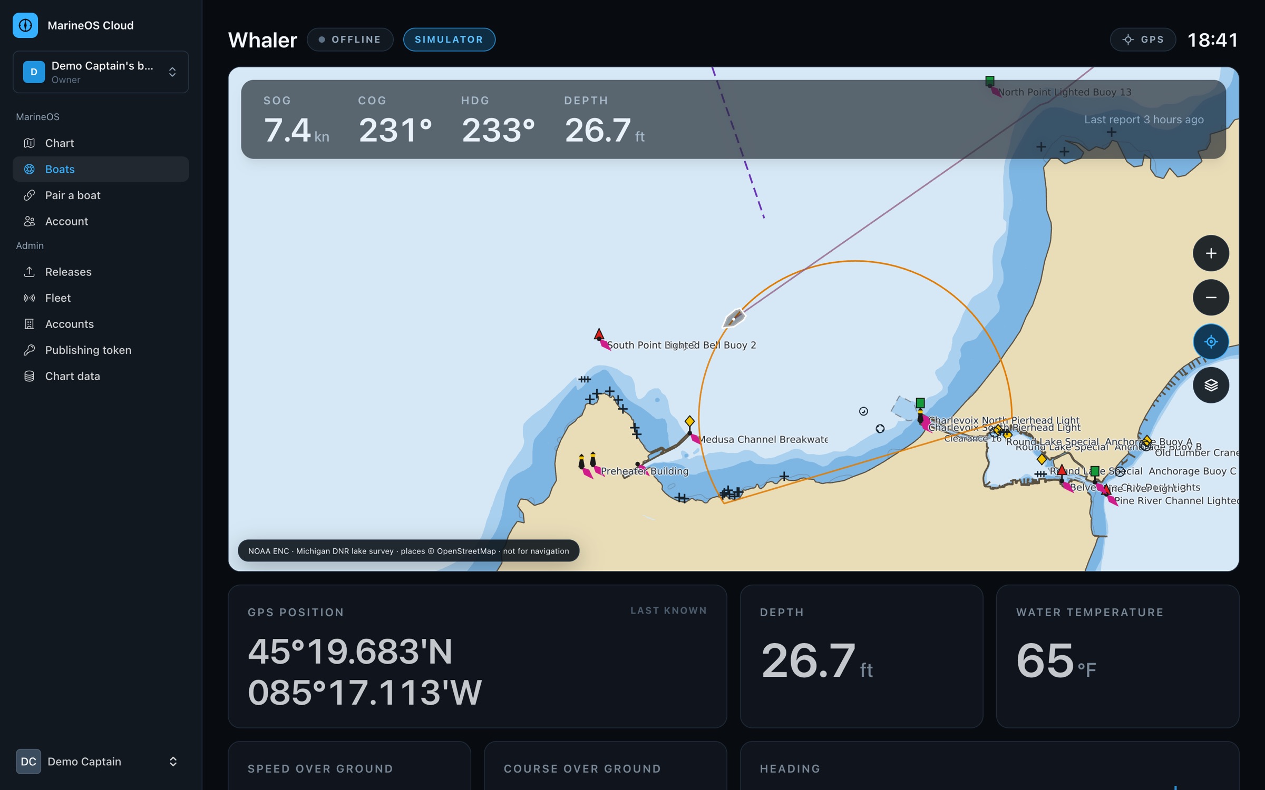
Task: Open Account people icon
Action: pos(30,221)
